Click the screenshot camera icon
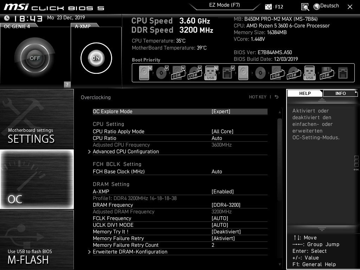360x270 pixels. tap(268, 7)
